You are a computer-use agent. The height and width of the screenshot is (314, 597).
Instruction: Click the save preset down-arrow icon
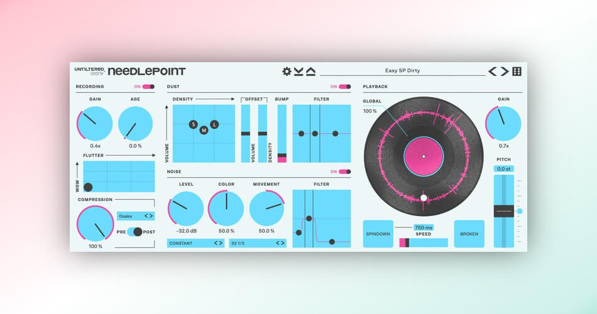(298, 71)
